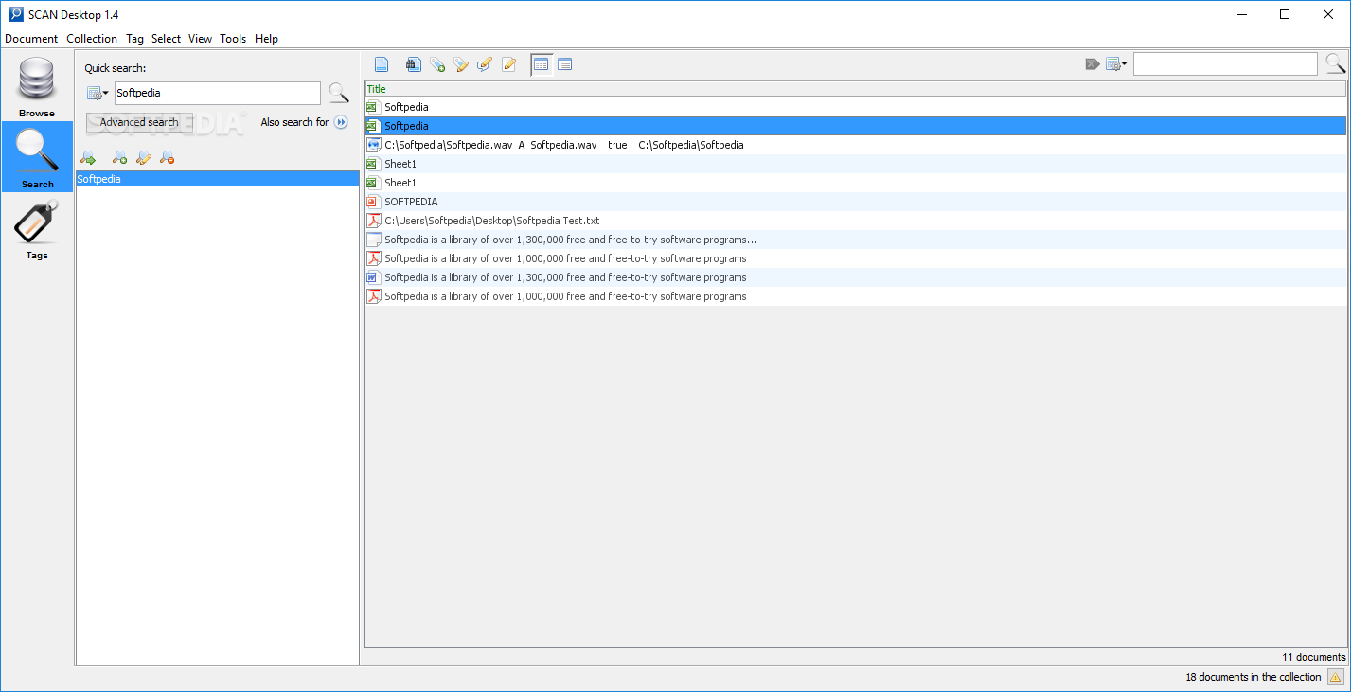Select the 1,300,000 result ending with ellipsis
1351x692 pixels.
coord(856,240)
